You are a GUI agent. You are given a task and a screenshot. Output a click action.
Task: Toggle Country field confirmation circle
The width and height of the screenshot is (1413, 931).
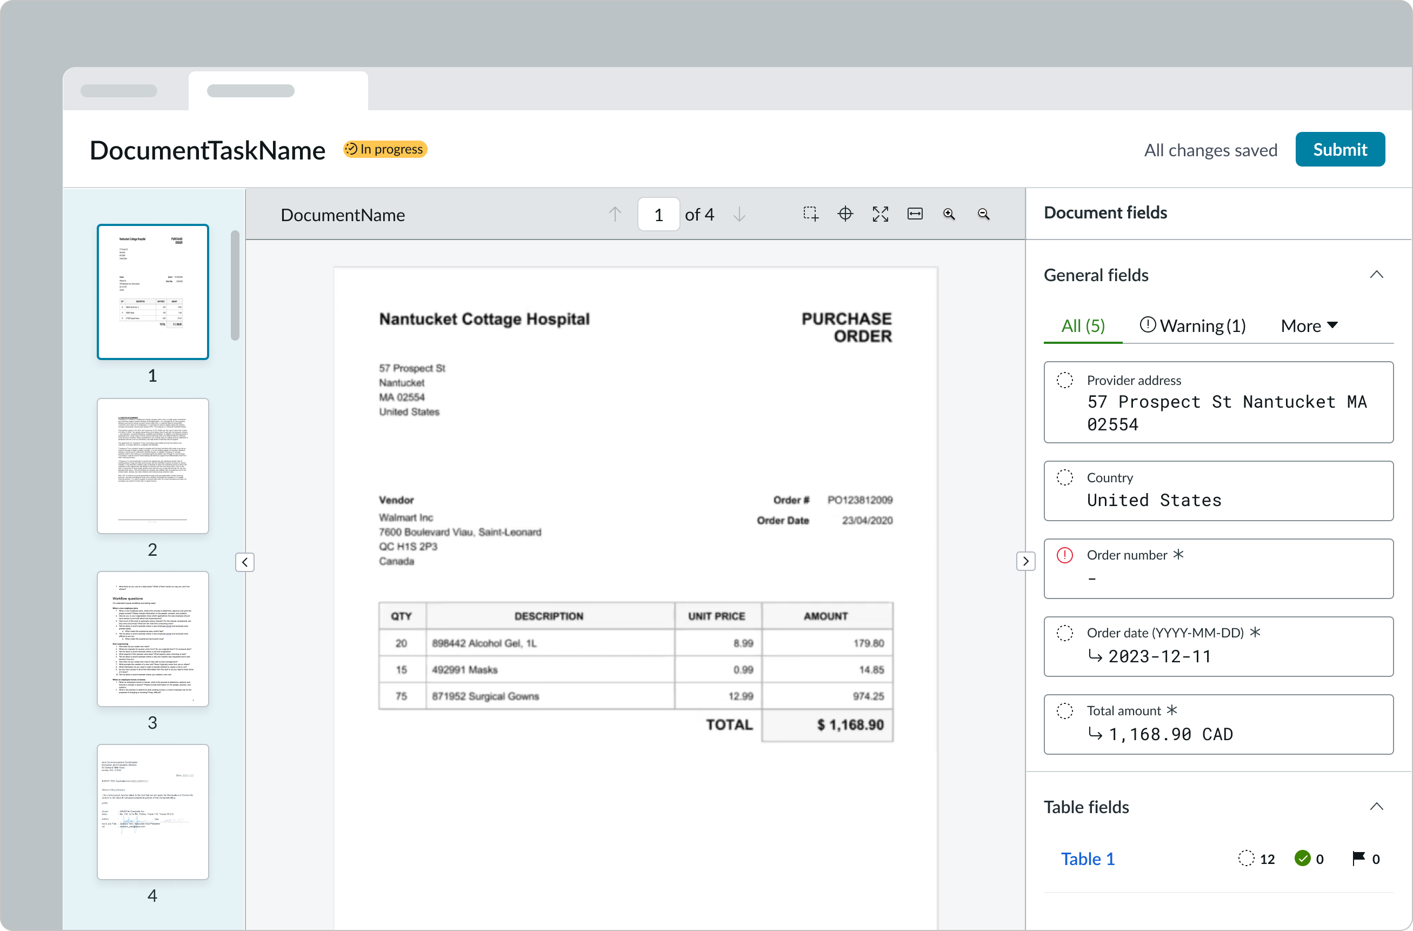(1064, 477)
